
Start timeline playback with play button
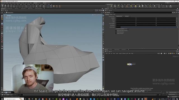click(8, 92)
